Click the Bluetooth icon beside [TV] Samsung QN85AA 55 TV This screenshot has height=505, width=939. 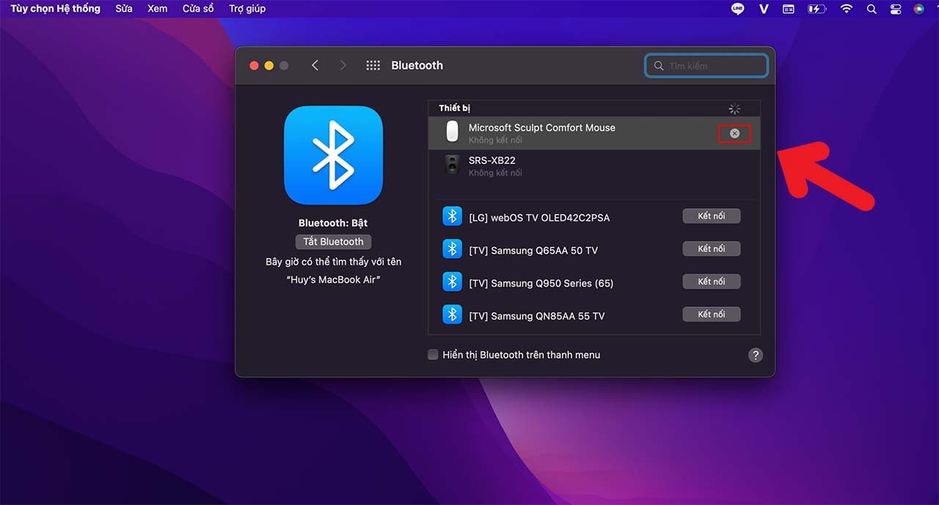coord(452,314)
